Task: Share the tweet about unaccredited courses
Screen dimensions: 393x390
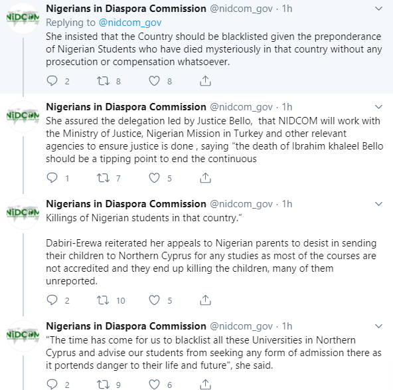Action: pos(205,300)
